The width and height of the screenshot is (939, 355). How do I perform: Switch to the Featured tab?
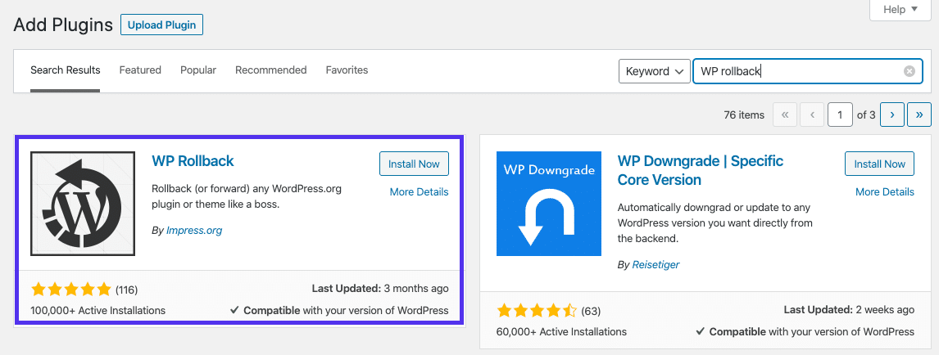tap(140, 70)
